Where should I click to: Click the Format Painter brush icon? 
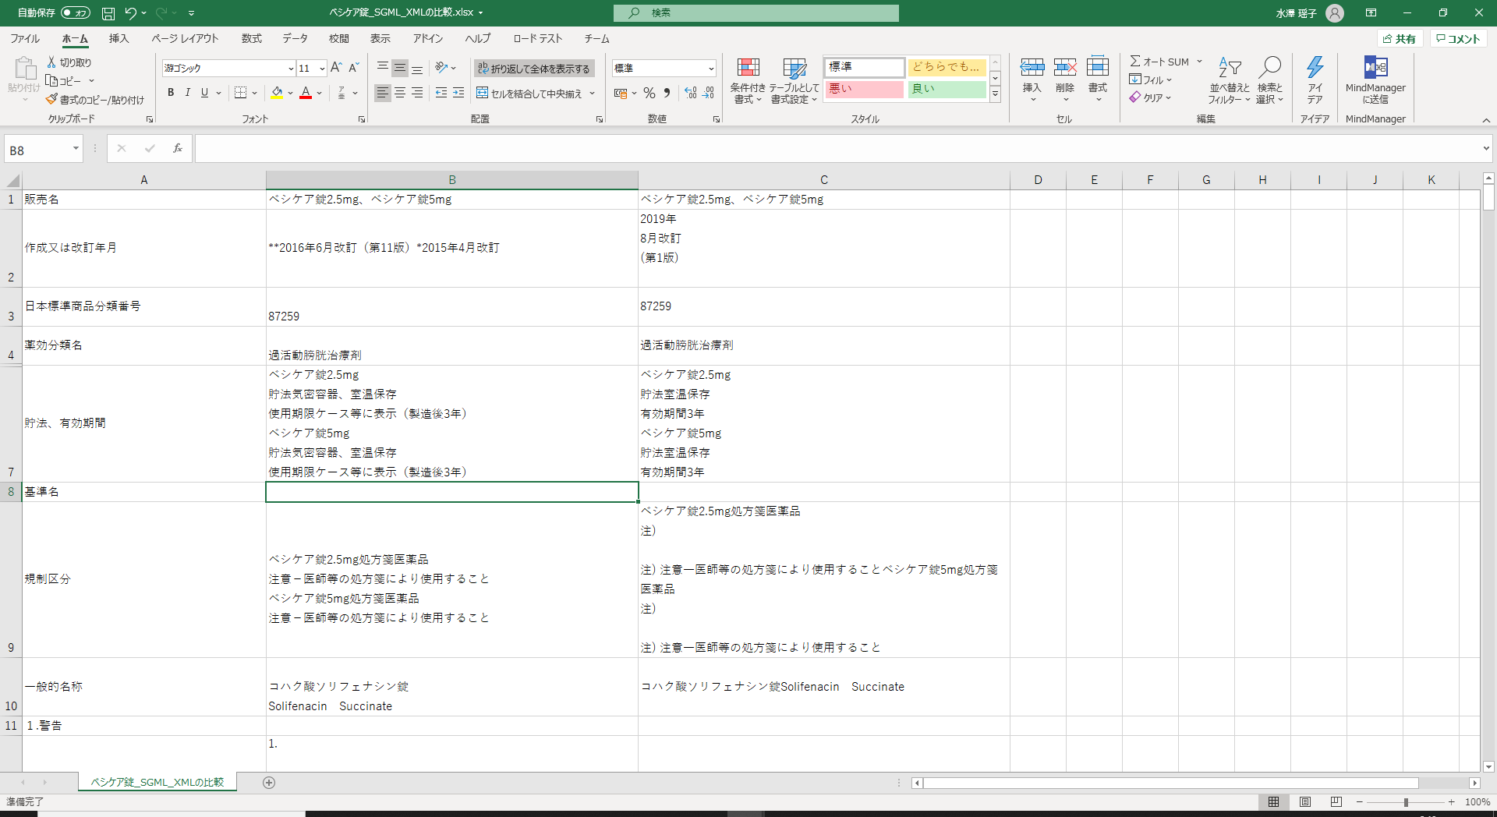(x=51, y=100)
